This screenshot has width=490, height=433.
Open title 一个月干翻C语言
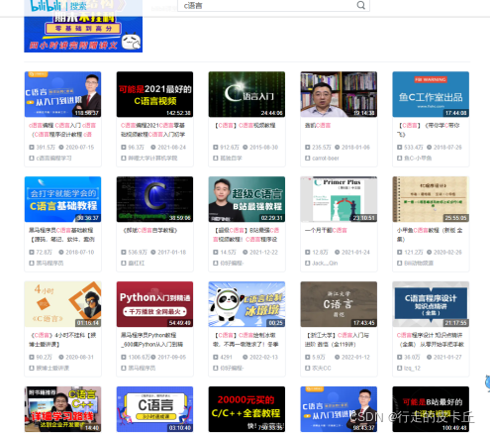pos(326,231)
